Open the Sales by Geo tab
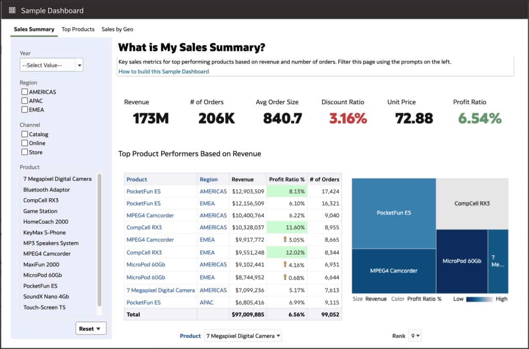Image resolution: width=529 pixels, height=349 pixels. tap(117, 29)
